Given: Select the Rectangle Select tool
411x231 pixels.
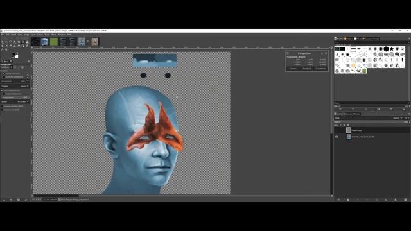Looking at the screenshot, I should [6, 42].
